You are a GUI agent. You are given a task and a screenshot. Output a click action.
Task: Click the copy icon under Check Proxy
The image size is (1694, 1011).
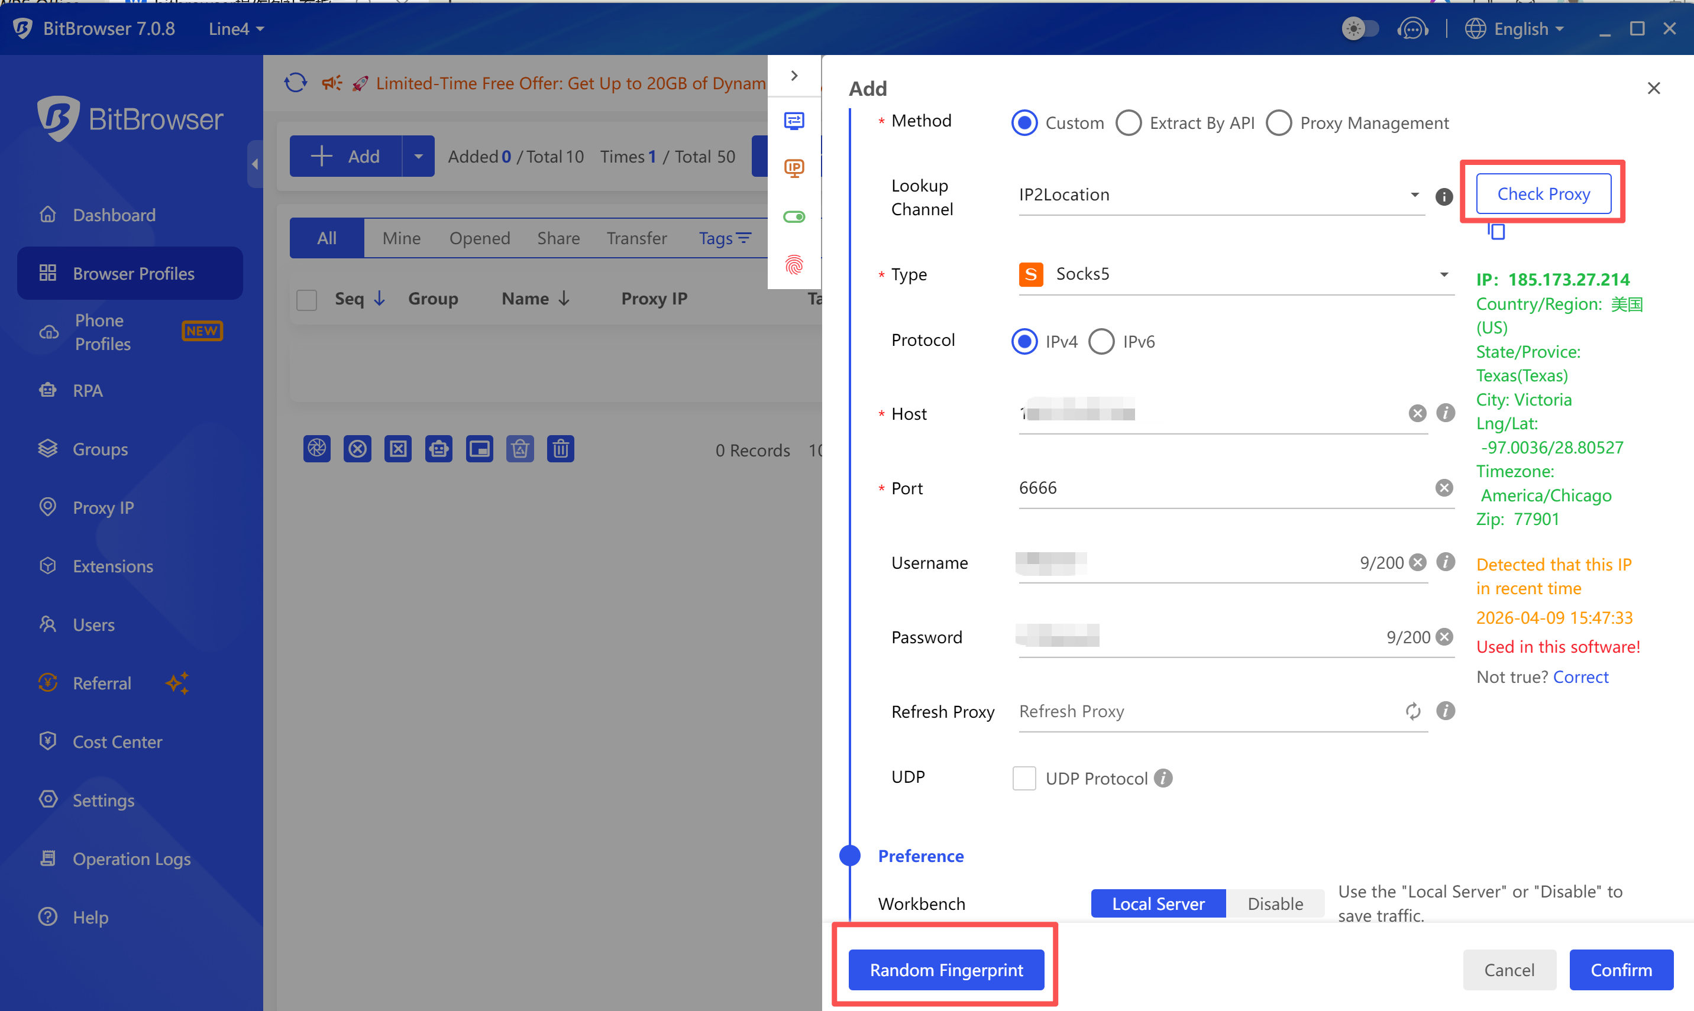(1496, 232)
